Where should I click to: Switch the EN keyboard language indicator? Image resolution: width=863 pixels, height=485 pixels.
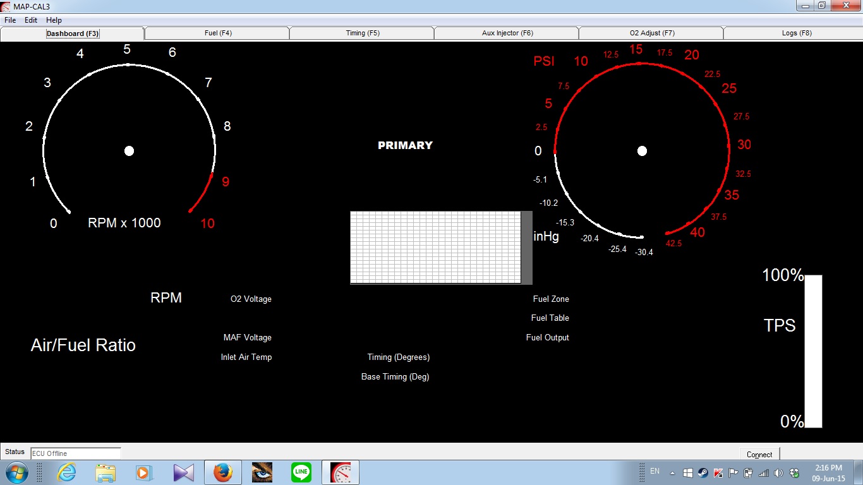pyautogui.click(x=655, y=472)
